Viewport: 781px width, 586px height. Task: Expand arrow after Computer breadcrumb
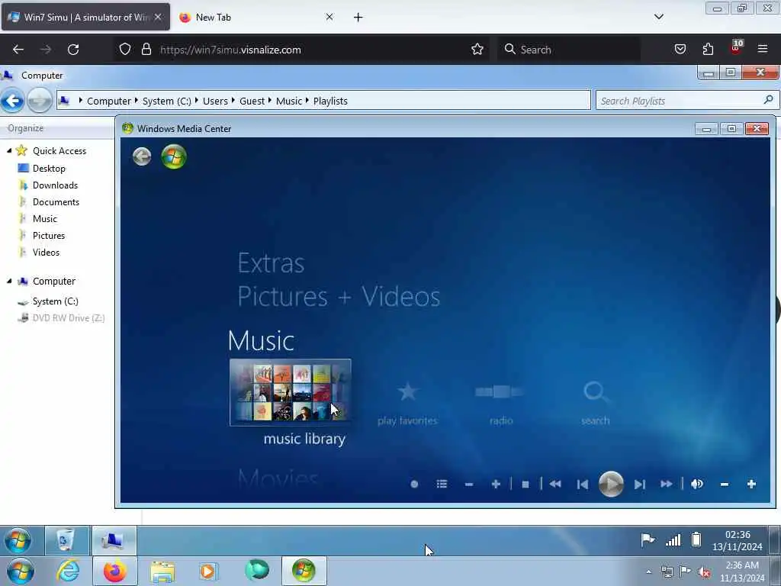(x=137, y=101)
